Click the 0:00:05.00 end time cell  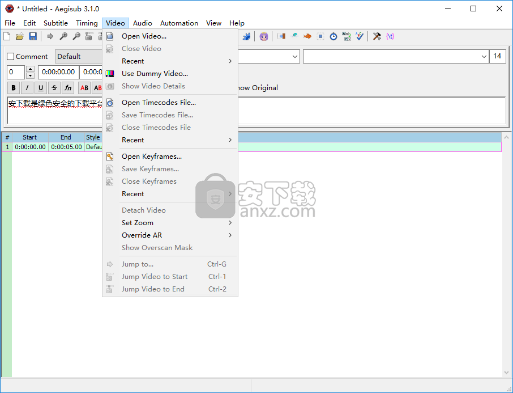[66, 147]
